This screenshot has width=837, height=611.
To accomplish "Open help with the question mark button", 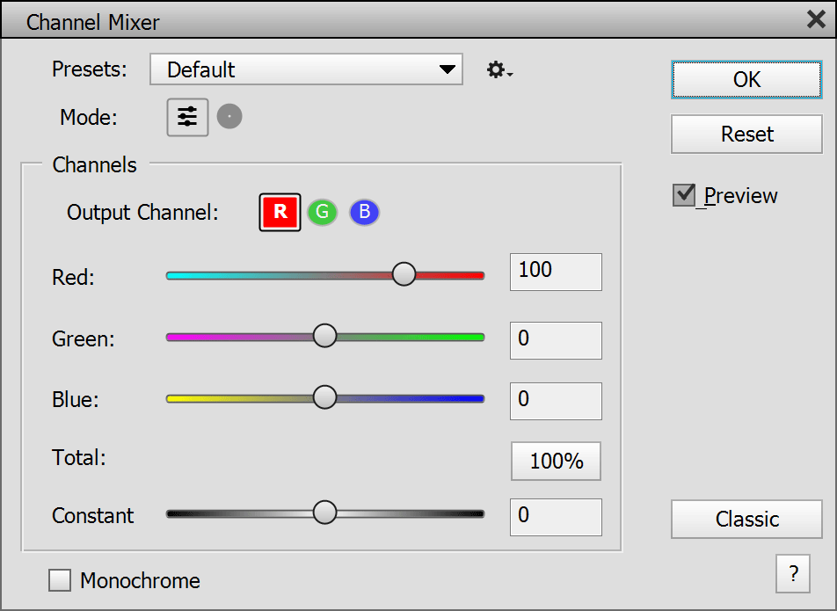I will click(x=793, y=575).
